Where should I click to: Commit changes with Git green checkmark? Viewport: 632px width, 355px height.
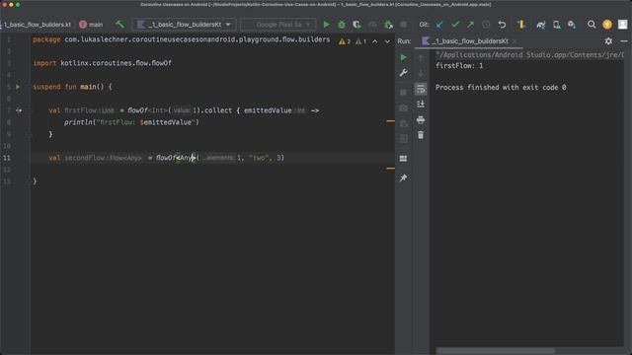(455, 24)
